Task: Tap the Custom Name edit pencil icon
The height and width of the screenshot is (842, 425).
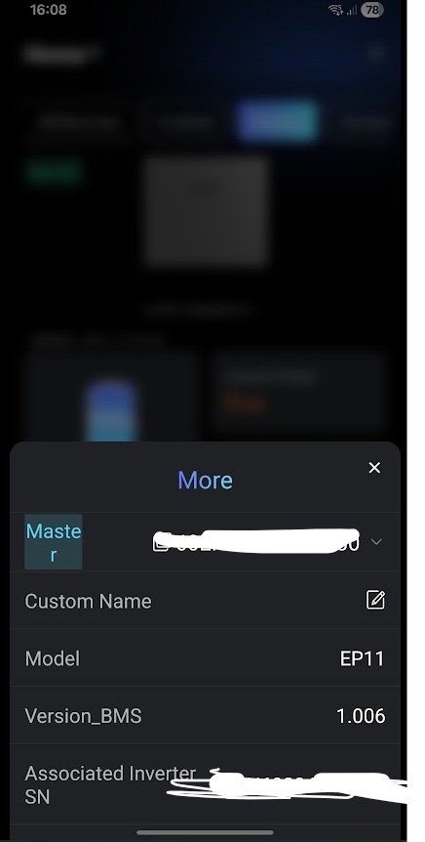Action: (375, 600)
